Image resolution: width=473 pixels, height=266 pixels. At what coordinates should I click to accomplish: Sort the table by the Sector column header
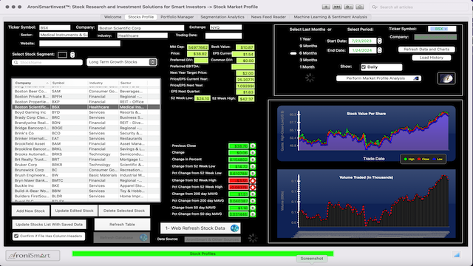point(133,83)
